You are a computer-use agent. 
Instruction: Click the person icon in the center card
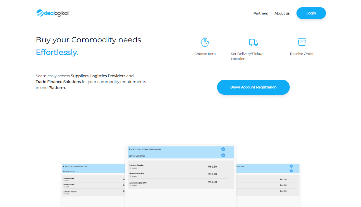[x=130, y=149]
